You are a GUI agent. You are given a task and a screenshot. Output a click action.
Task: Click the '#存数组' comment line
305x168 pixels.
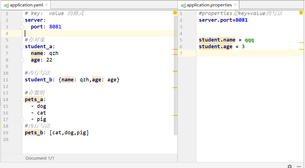35,92
